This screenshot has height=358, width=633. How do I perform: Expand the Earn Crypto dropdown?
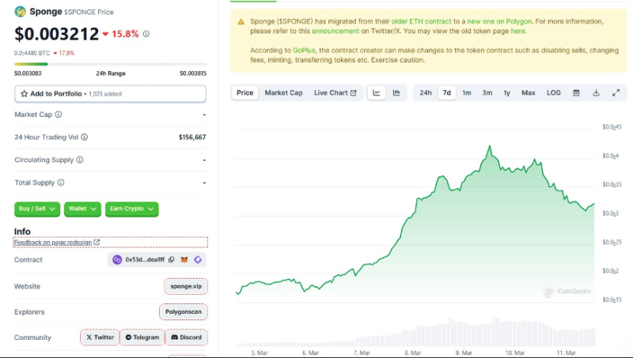click(x=131, y=209)
